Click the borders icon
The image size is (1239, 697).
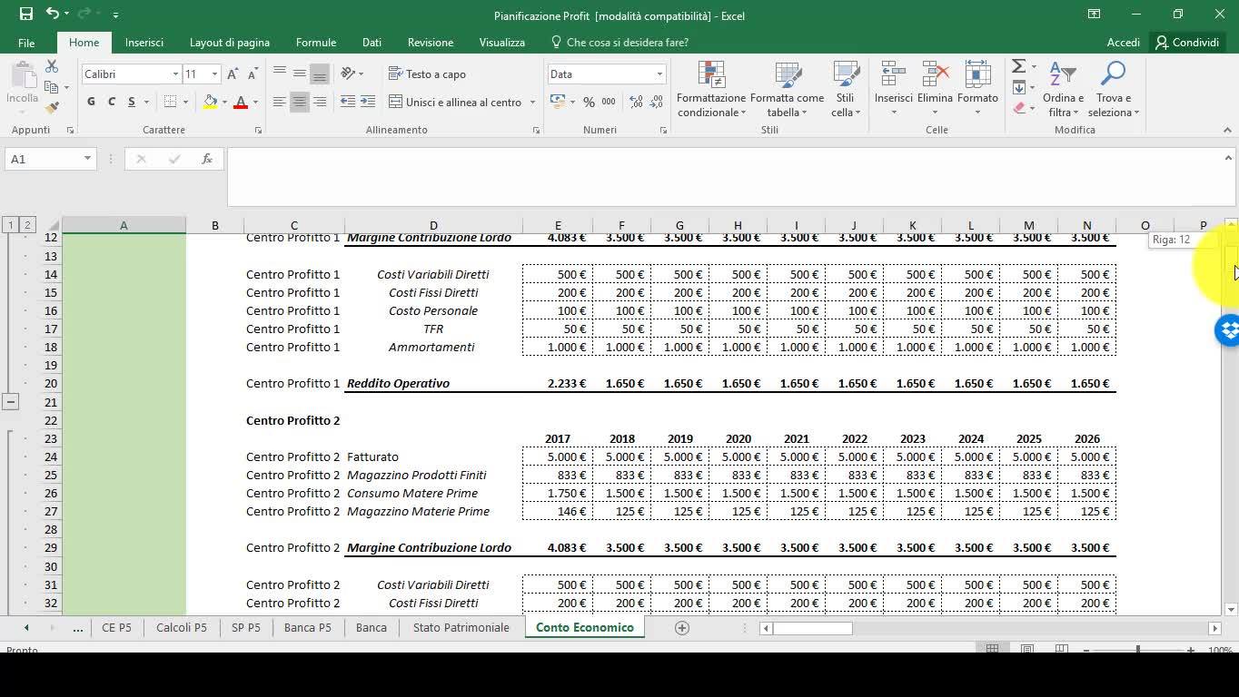pos(170,102)
